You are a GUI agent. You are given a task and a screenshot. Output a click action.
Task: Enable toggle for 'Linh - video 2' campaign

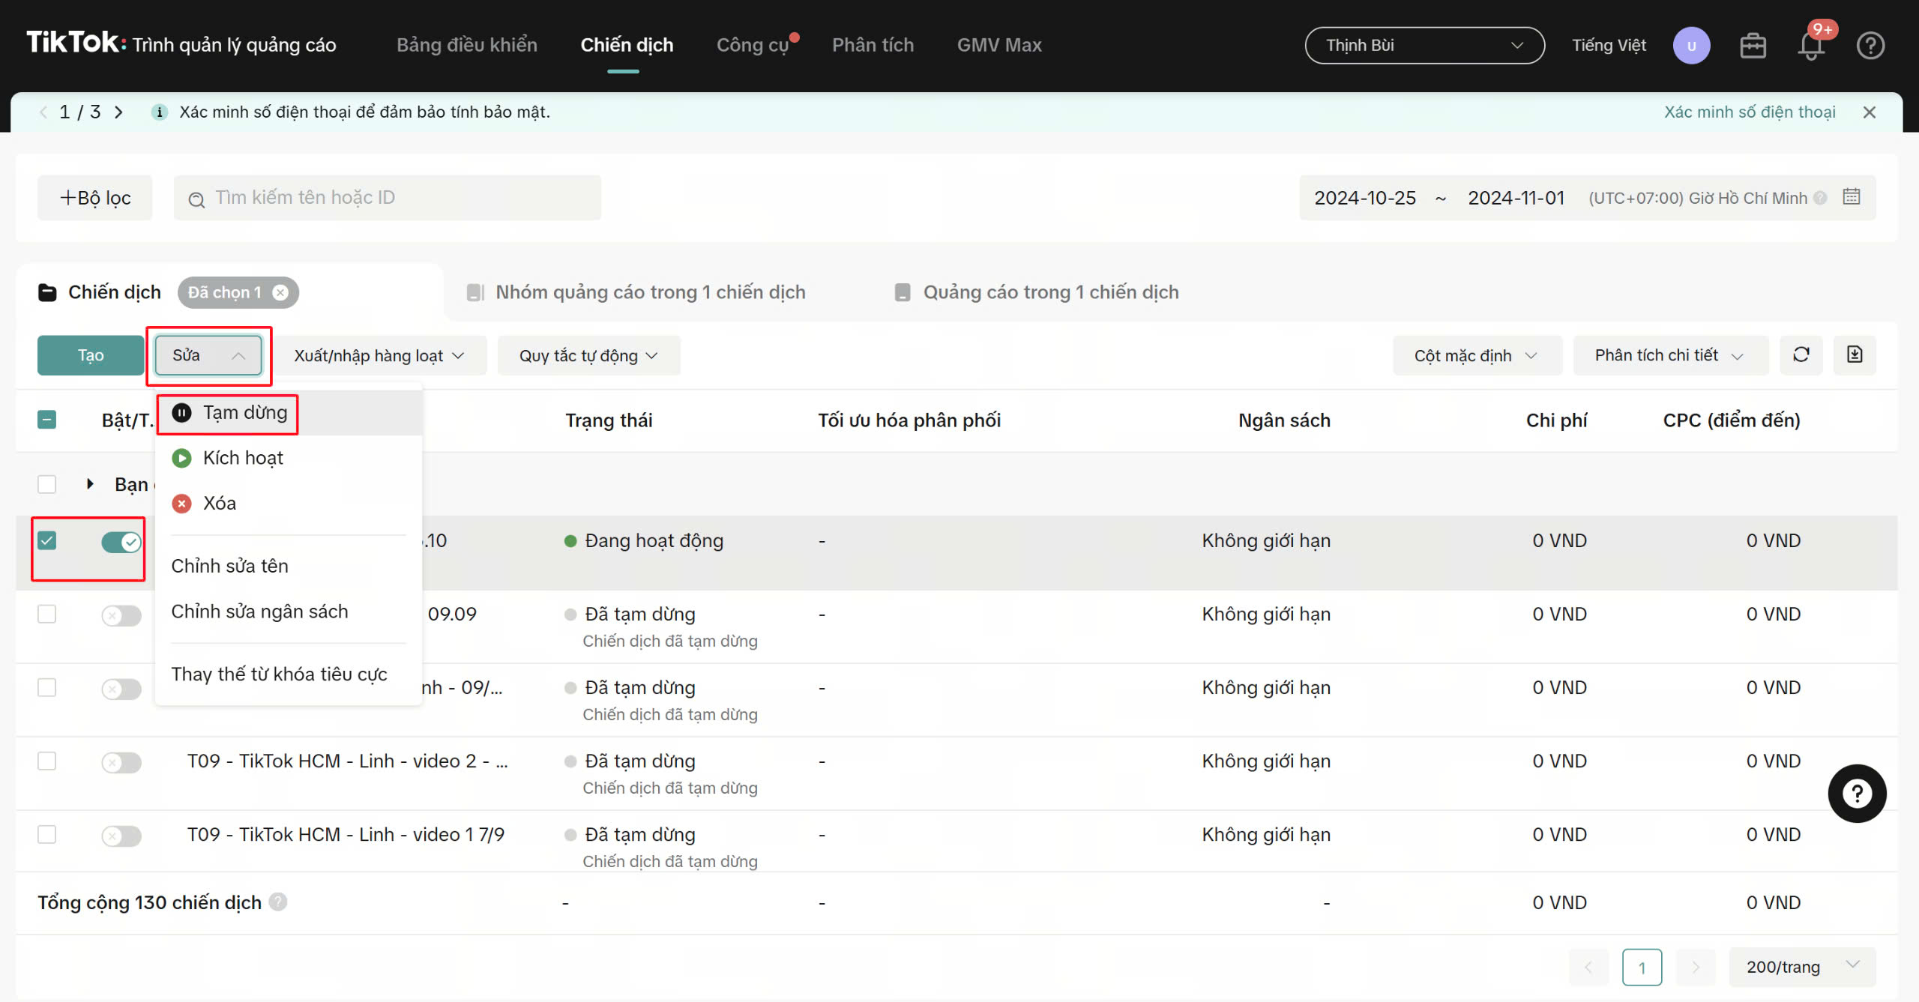(x=121, y=762)
